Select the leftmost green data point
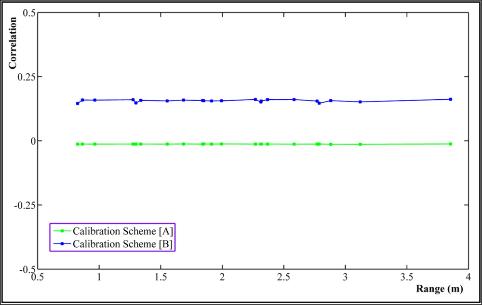482x305 pixels. 77,144
